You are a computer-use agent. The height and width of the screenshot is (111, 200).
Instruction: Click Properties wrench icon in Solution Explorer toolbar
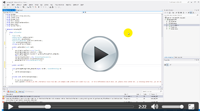point(189,13)
